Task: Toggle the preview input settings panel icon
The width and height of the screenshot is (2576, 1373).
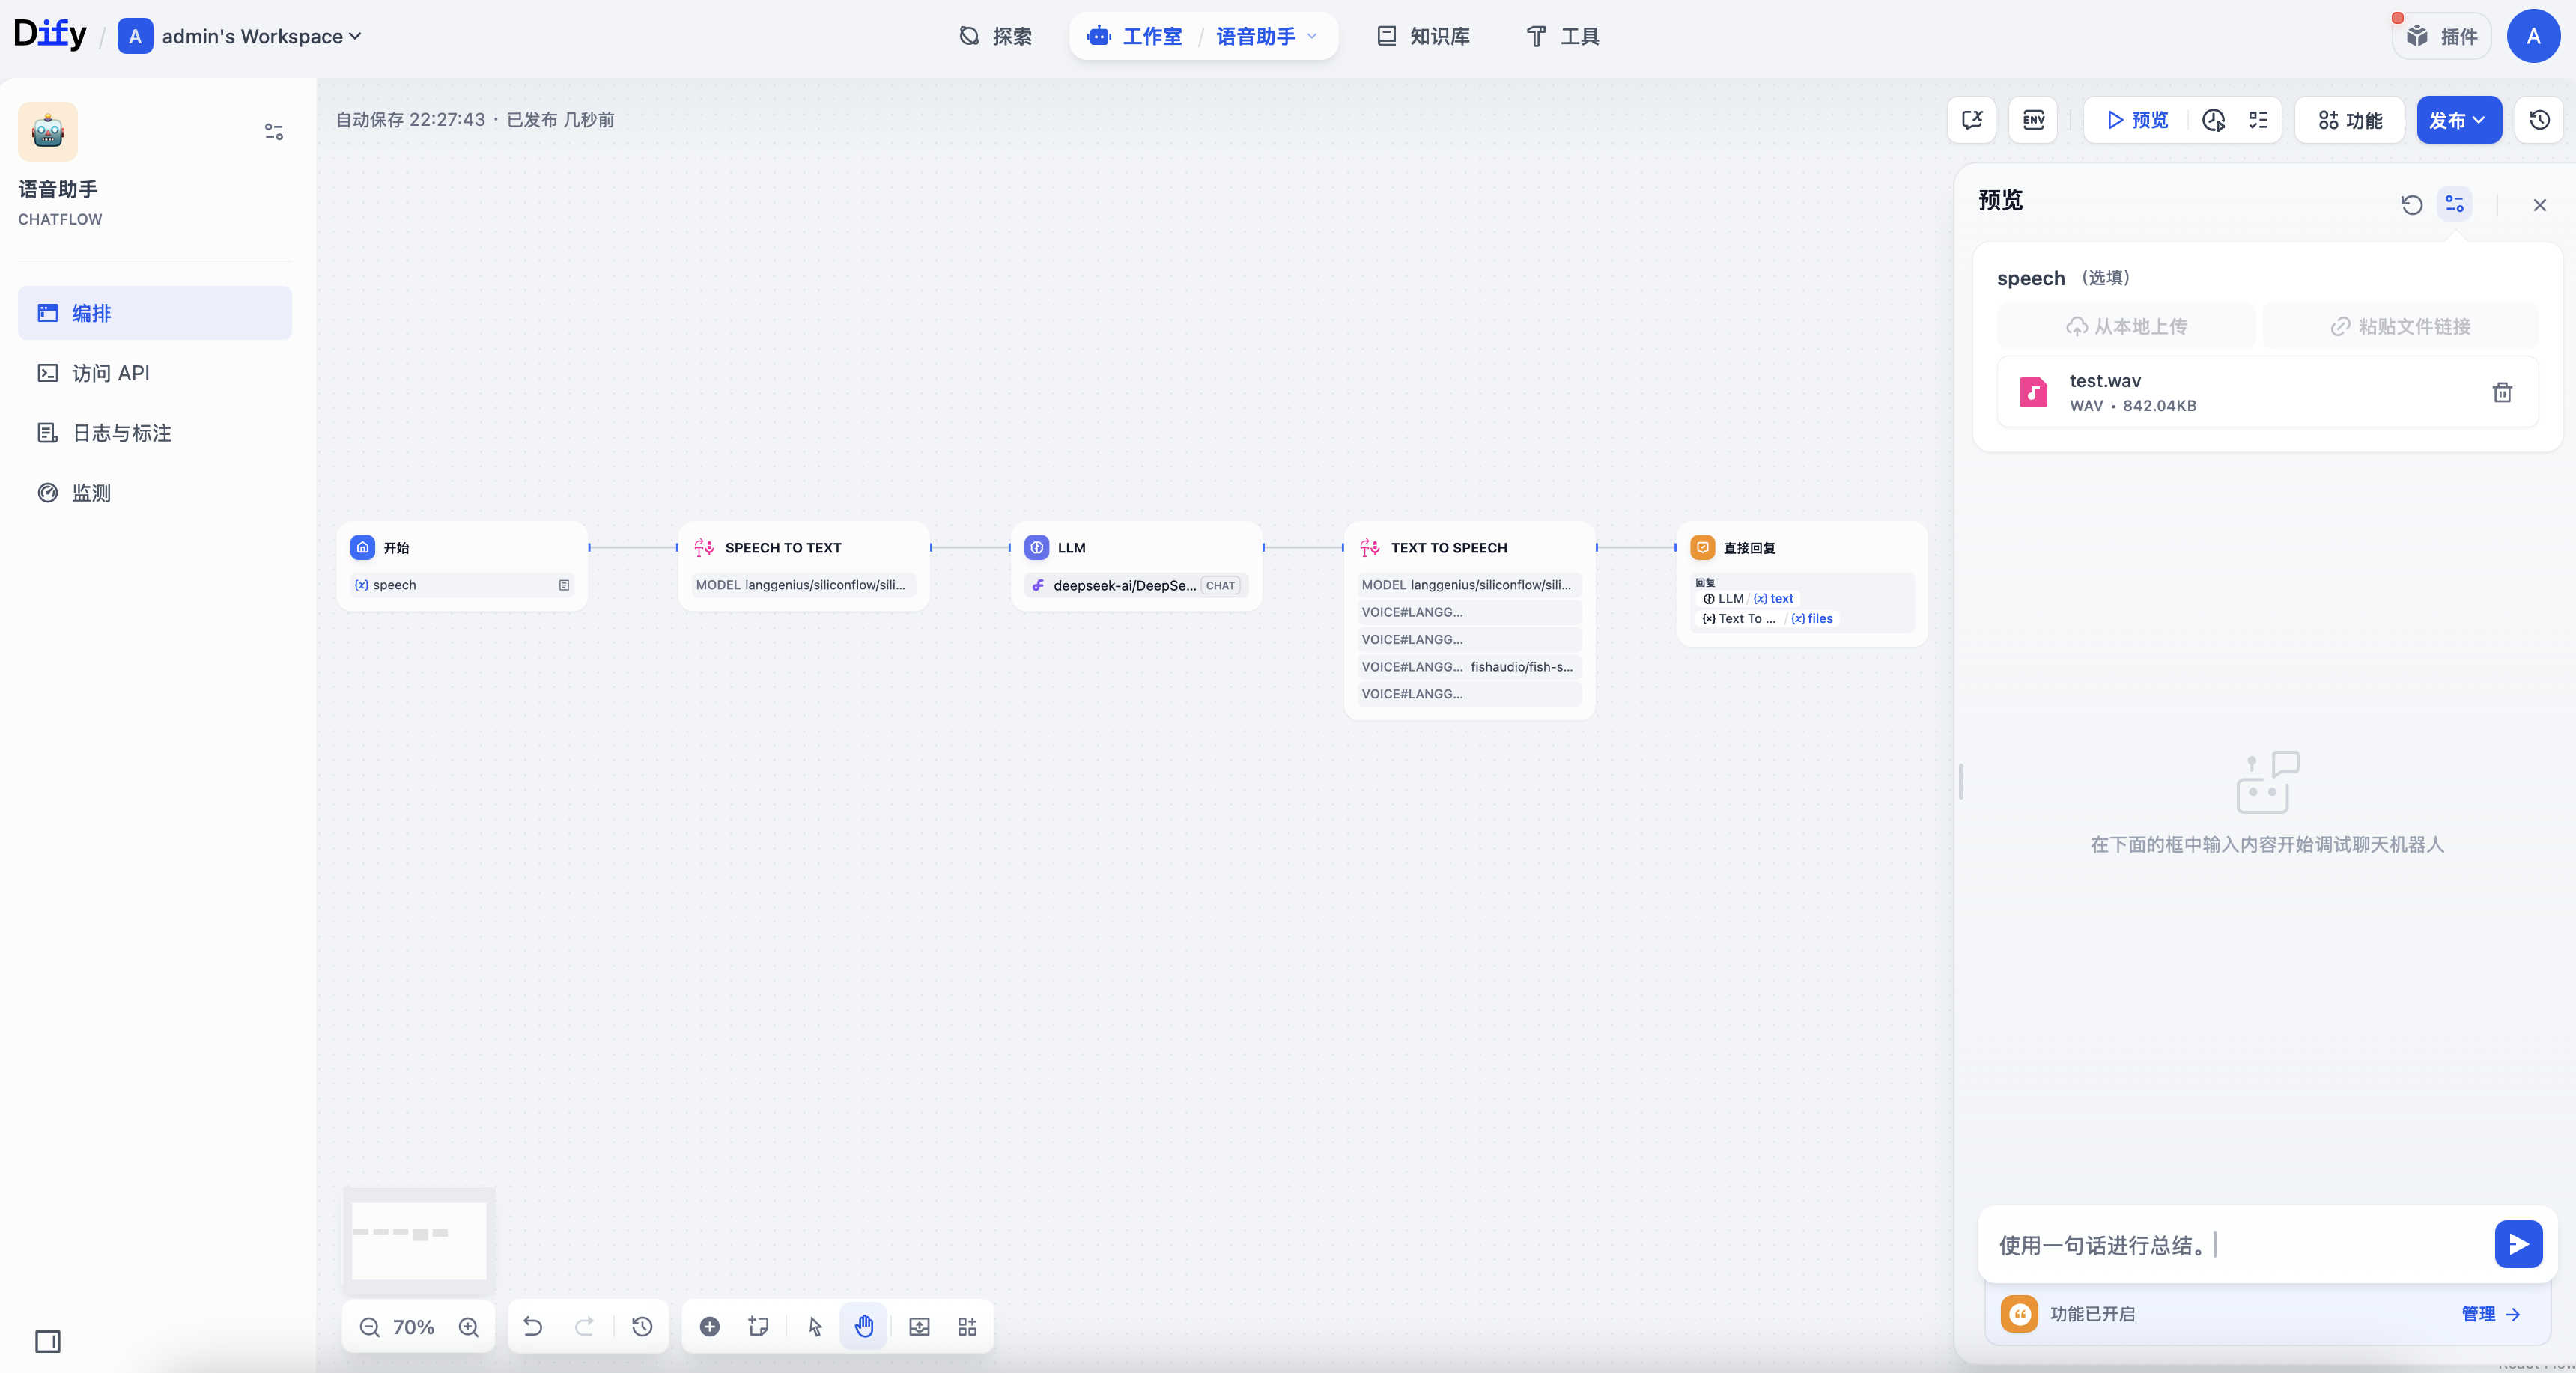Action: (2454, 204)
